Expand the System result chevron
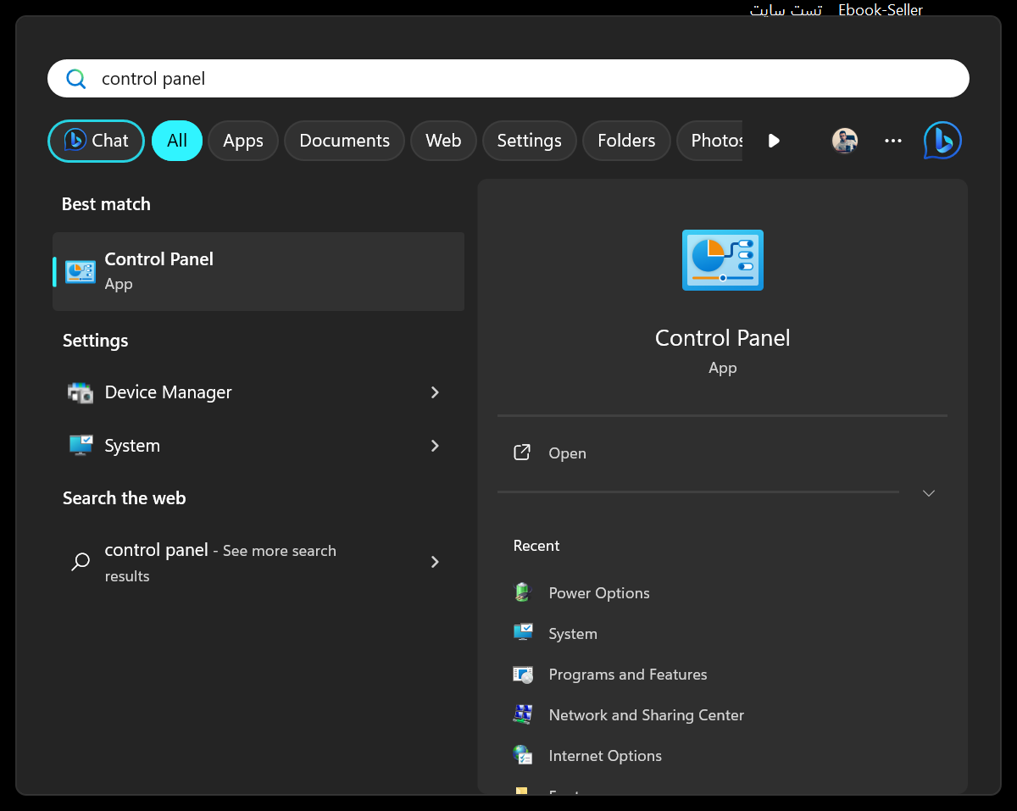The width and height of the screenshot is (1017, 811). pyautogui.click(x=435, y=446)
